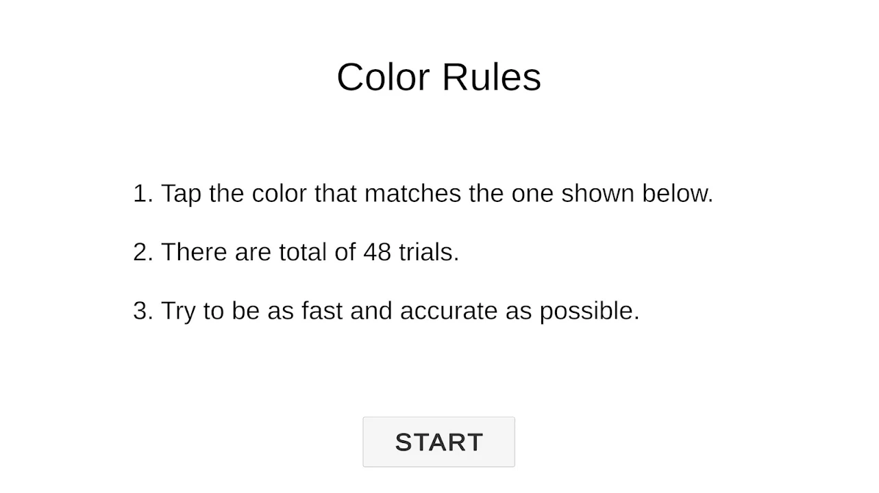This screenshot has height=493, width=879.
Task: Click the list number "2." of the rules
Action: coord(143,252)
